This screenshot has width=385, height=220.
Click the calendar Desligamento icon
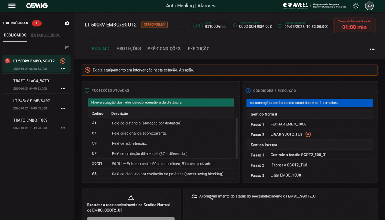[280, 25]
